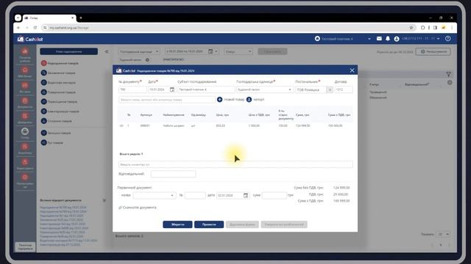Open the browser extensions icon
Viewport: 471px width, 264px height.
click(x=422, y=28)
